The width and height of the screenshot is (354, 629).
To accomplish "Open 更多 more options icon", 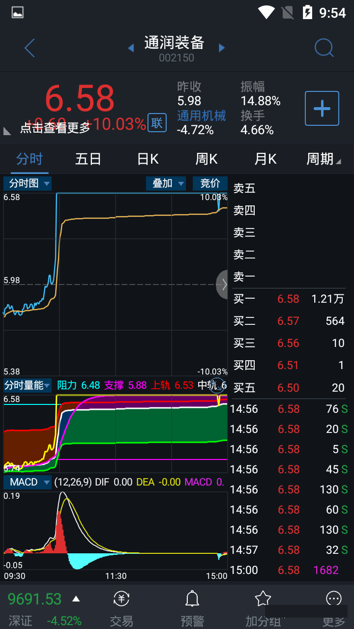I will (334, 598).
